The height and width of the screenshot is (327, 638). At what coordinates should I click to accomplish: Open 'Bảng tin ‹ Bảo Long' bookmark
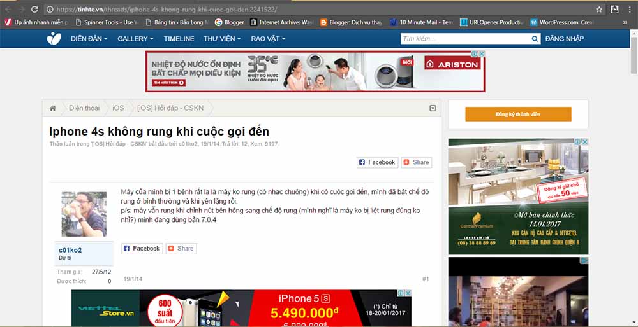pyautogui.click(x=177, y=22)
